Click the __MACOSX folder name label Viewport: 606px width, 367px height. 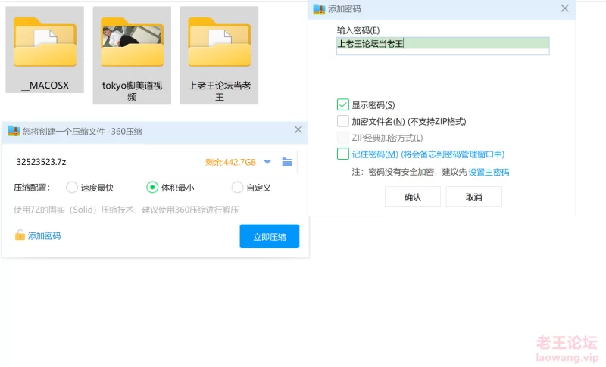45,86
